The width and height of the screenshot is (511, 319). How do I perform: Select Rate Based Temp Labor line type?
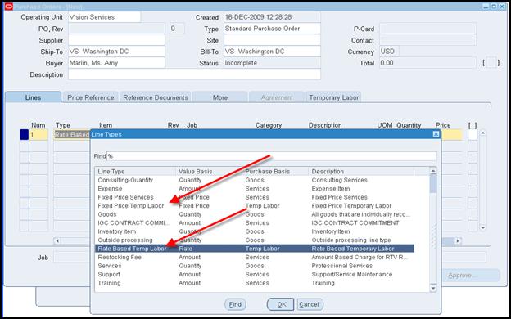pos(254,249)
